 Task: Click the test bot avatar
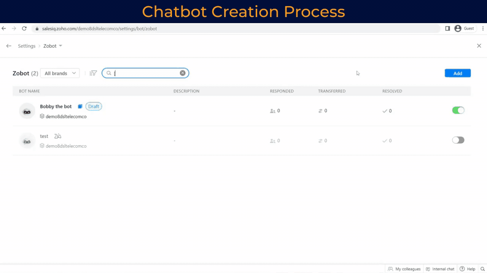coord(27,140)
